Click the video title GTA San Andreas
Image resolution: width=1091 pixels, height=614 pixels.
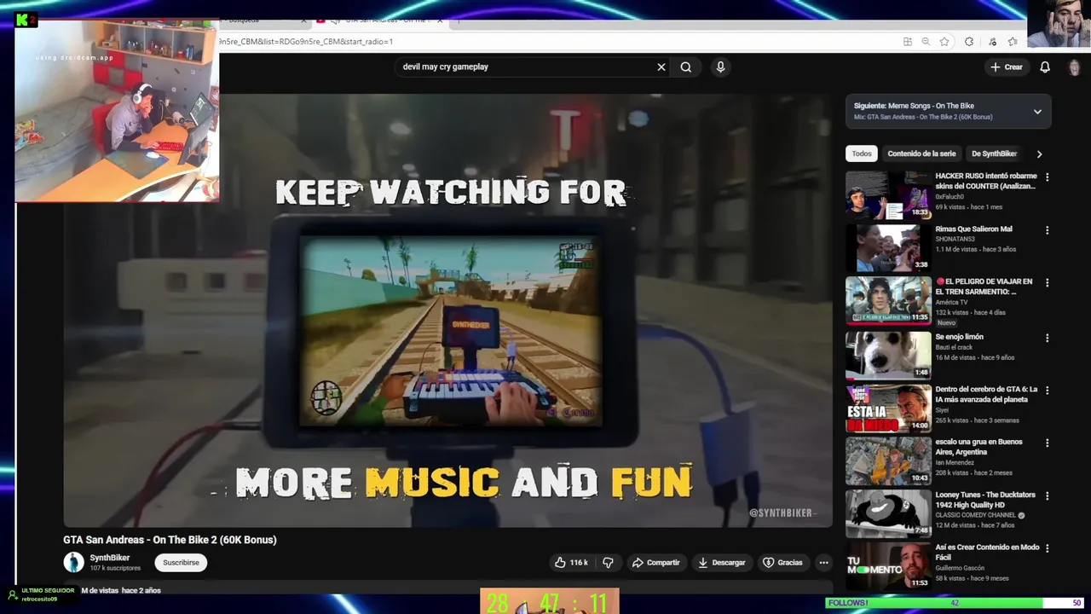(x=170, y=540)
